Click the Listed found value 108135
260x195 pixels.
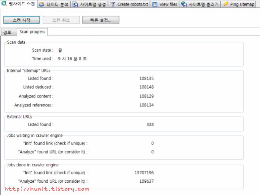tap(147, 78)
